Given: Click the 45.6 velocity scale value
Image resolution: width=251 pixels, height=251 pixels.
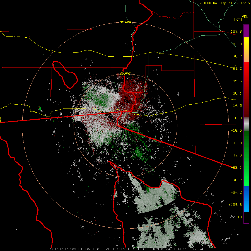Looking at the screenshot, I should coord(237,81).
